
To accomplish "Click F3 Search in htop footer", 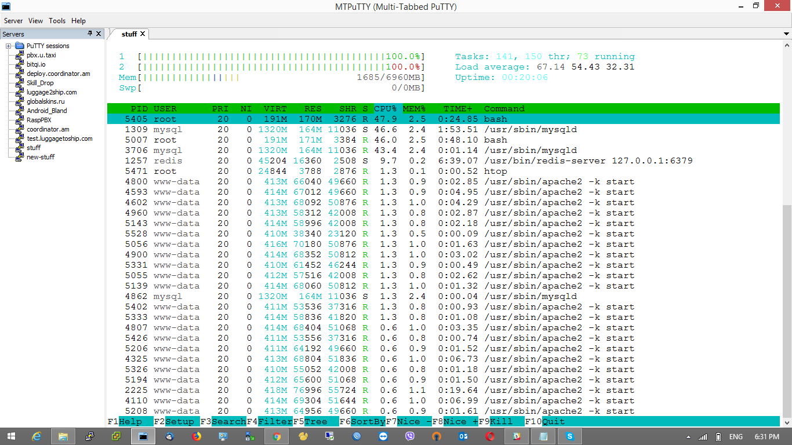I will (x=223, y=421).
